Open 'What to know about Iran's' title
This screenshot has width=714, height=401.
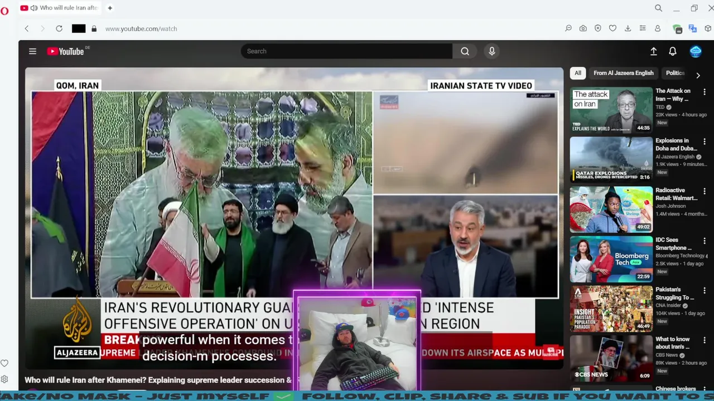click(673, 343)
